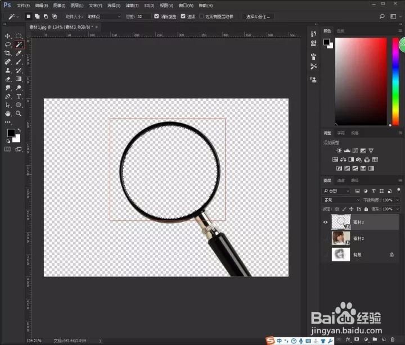Screen dimensions: 405x345
Task: Select the Dodge tool
Action: click(x=19, y=88)
